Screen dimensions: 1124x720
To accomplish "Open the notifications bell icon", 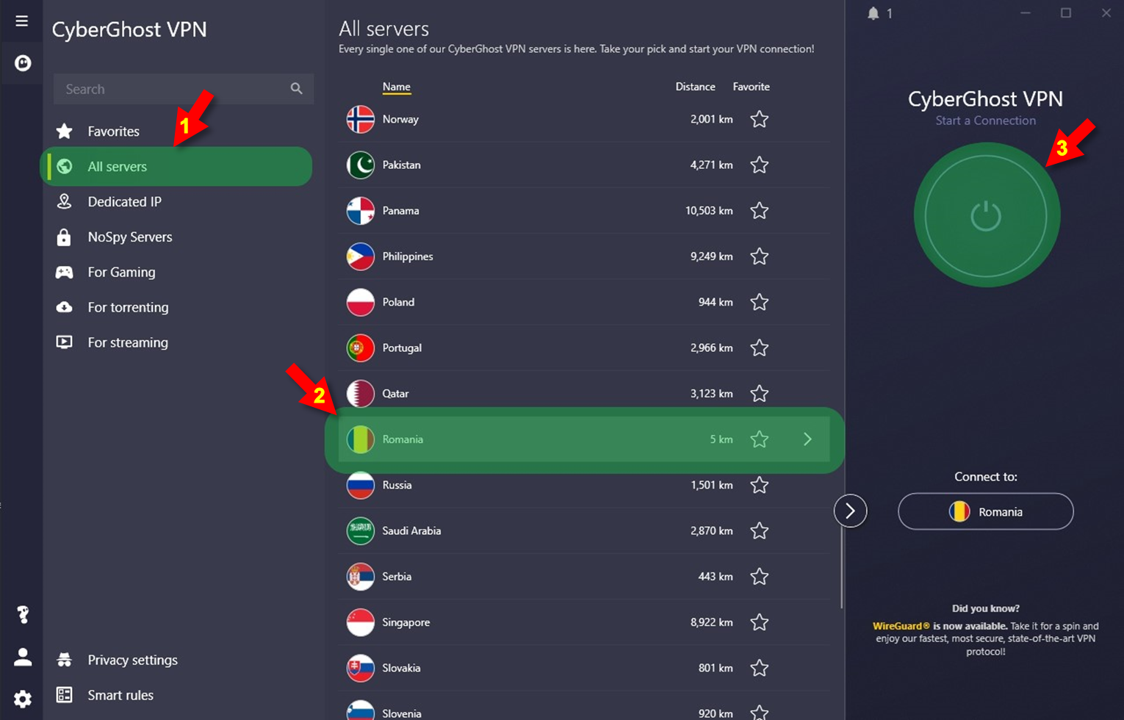I will point(873,13).
